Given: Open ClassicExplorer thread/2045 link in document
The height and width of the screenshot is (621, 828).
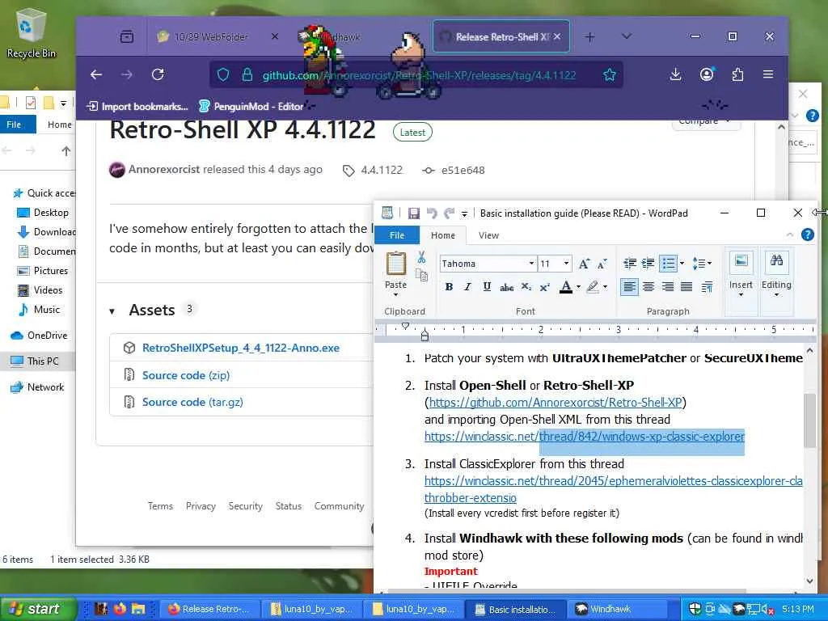Looking at the screenshot, I should click(x=614, y=481).
